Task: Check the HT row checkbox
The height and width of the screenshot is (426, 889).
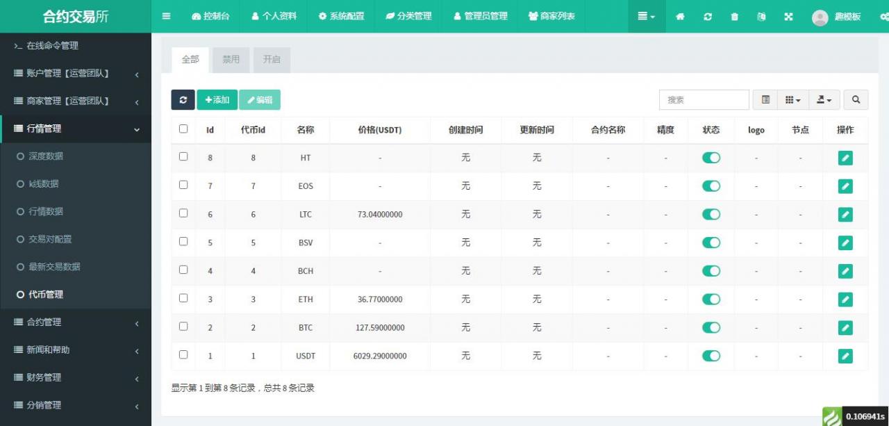Action: 183,156
